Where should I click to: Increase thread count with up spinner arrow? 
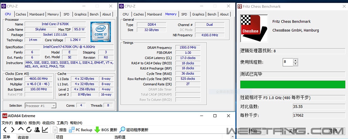[295, 60]
